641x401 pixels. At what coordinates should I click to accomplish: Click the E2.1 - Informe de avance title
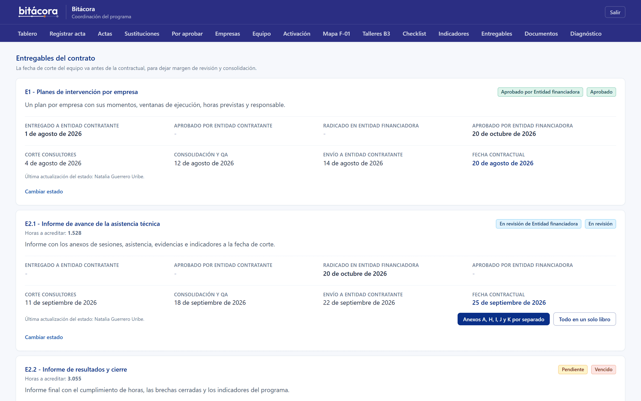[x=92, y=224]
